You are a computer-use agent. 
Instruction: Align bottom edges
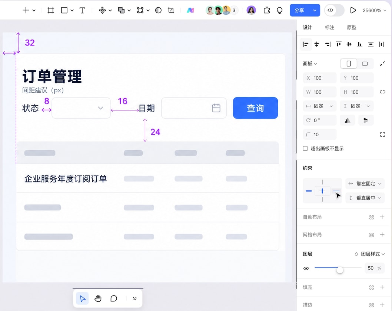tap(359, 44)
